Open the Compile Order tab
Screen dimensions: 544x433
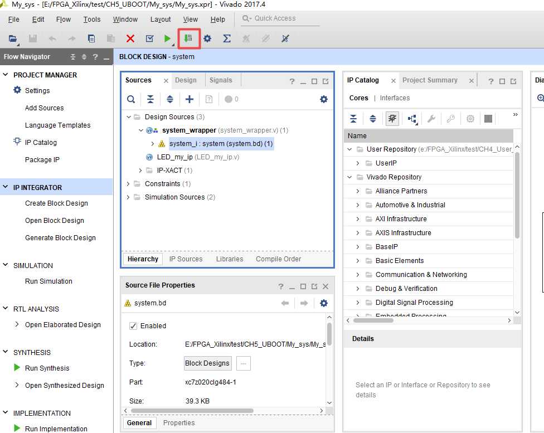tap(278, 259)
